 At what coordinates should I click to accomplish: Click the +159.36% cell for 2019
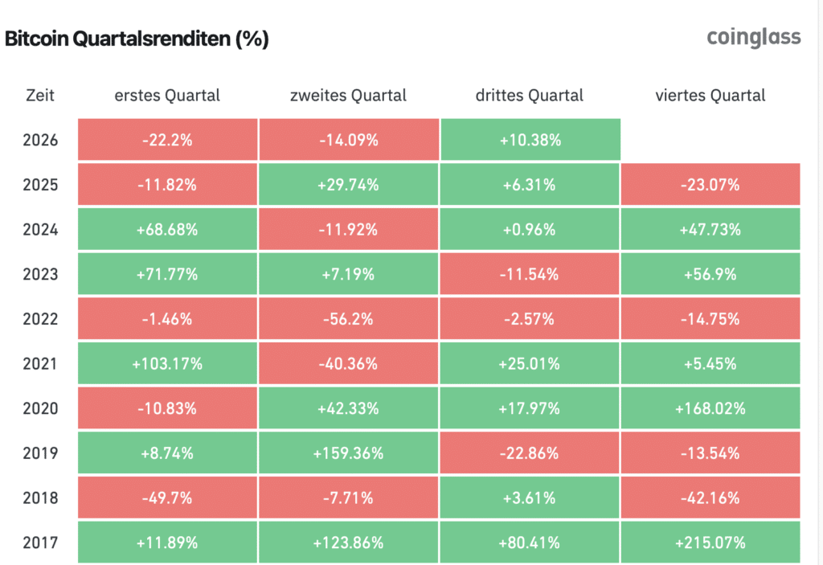click(349, 452)
